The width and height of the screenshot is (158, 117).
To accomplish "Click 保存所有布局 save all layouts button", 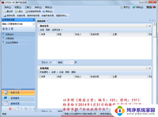I will coord(33,15).
